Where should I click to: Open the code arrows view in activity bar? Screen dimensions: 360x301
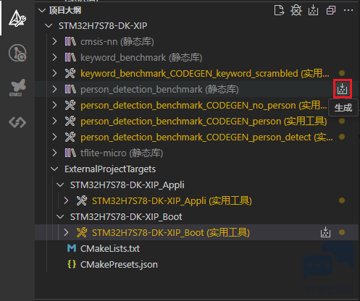pos(17,122)
